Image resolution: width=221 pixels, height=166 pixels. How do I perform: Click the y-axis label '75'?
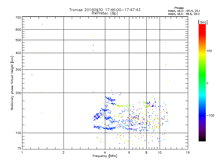[x=19, y=148]
